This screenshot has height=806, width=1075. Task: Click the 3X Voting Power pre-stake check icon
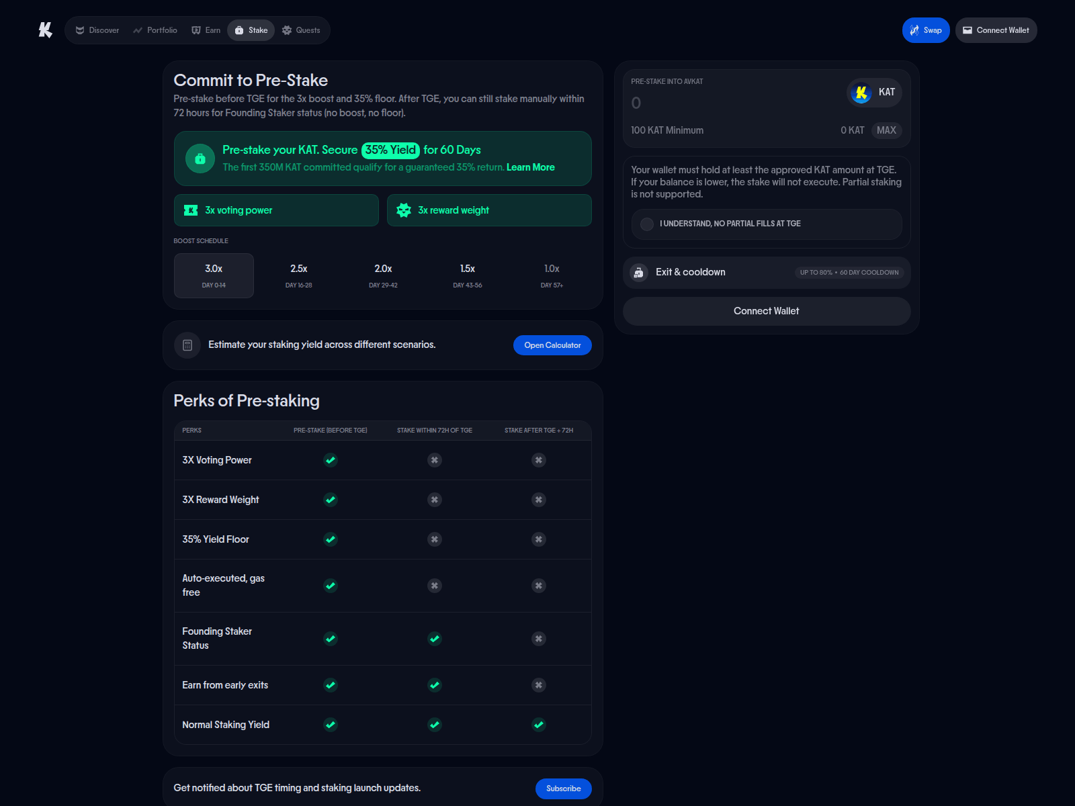point(331,460)
